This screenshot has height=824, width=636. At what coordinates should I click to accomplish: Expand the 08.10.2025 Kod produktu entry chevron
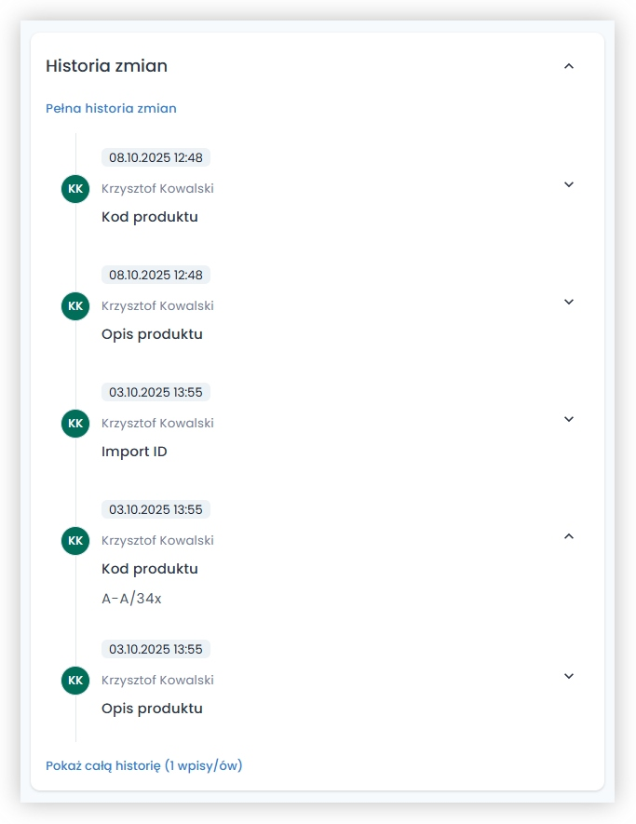click(x=569, y=184)
